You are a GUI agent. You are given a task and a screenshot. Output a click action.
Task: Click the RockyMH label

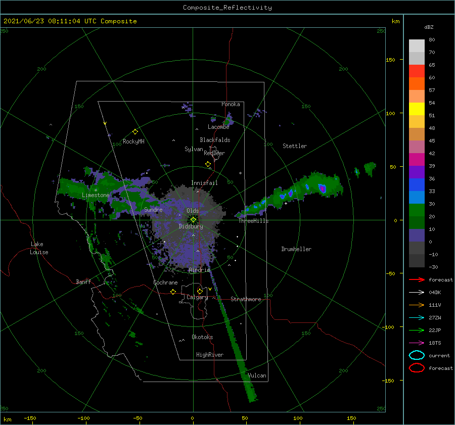coord(133,141)
